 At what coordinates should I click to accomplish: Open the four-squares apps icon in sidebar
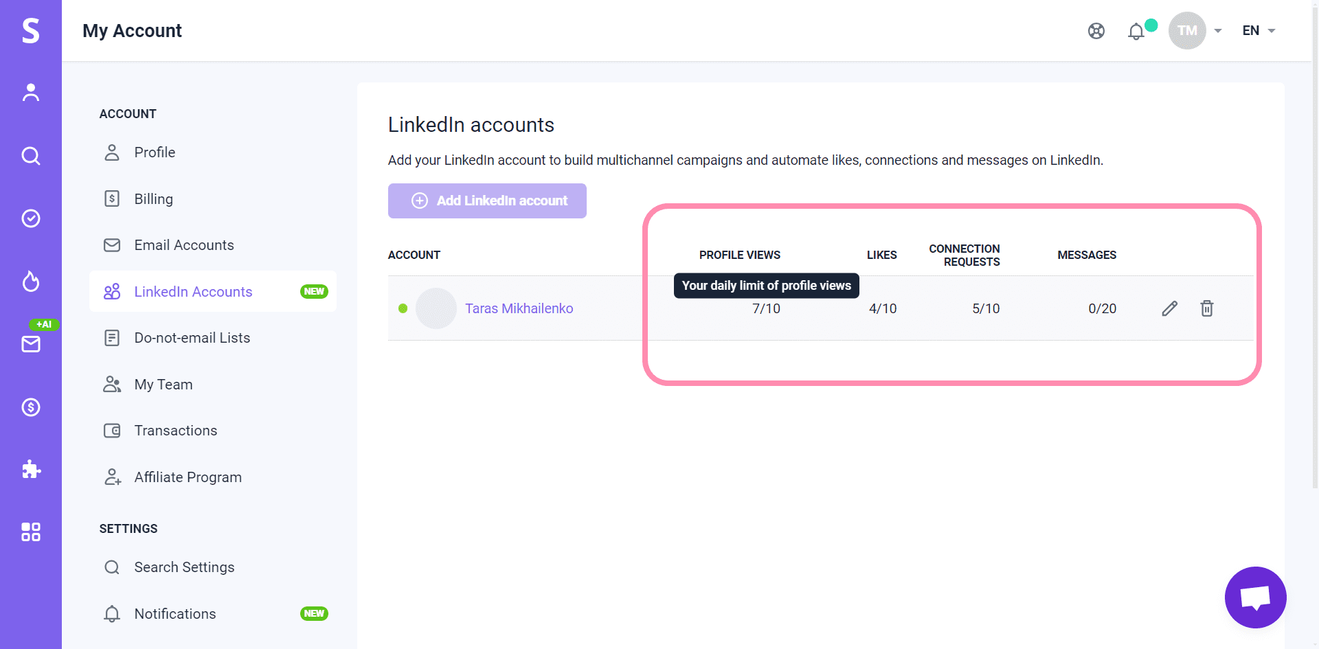(31, 532)
